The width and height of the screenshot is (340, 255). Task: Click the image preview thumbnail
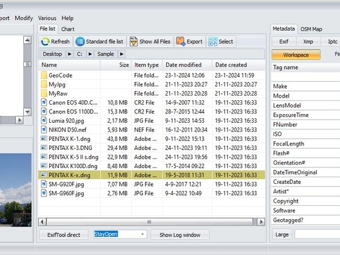tap(15, 190)
